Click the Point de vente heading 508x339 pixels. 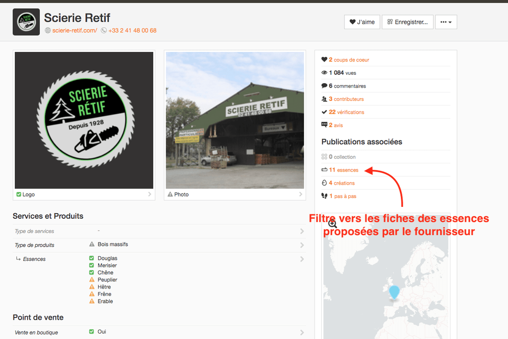point(38,317)
